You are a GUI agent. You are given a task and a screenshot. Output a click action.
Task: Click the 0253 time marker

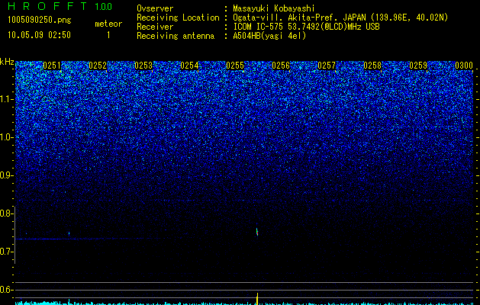click(x=143, y=66)
